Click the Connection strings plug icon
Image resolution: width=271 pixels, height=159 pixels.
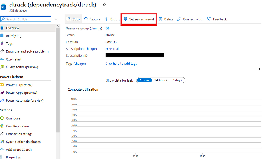2,134
